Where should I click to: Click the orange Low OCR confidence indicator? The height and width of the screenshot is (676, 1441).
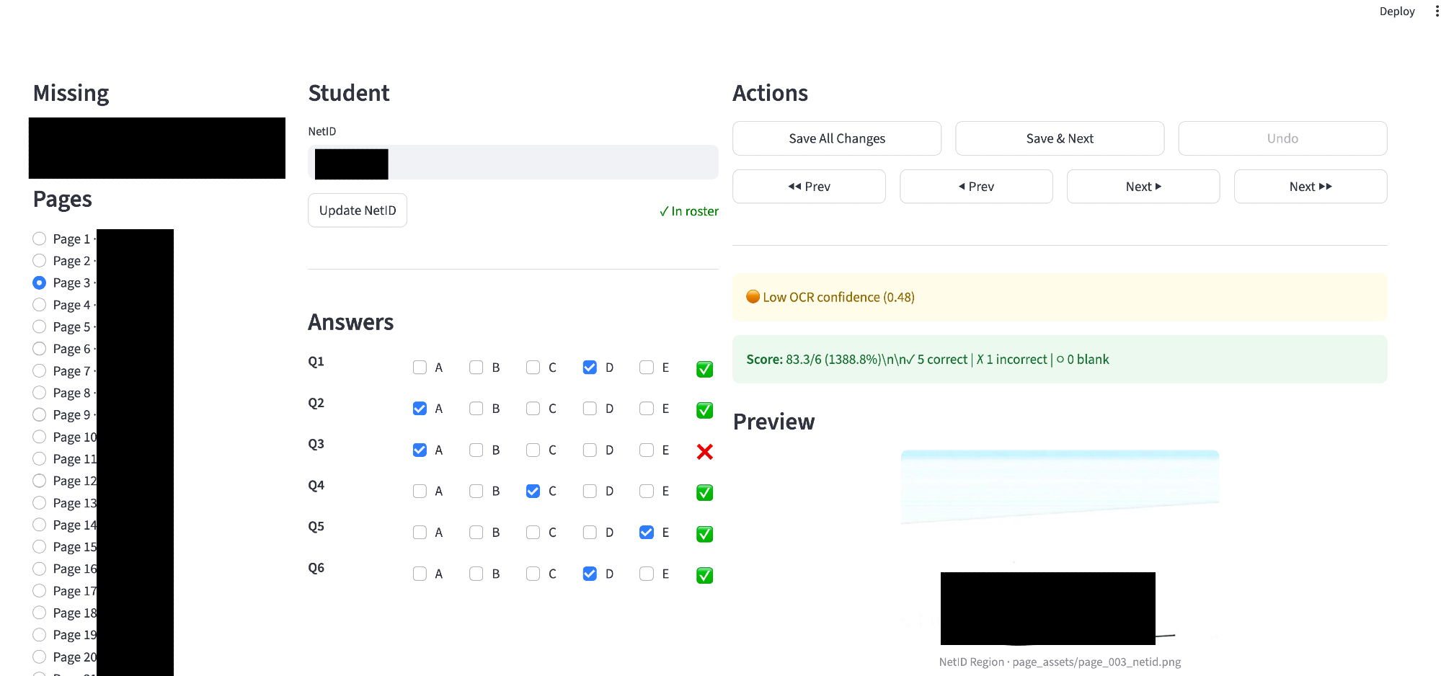tap(753, 297)
